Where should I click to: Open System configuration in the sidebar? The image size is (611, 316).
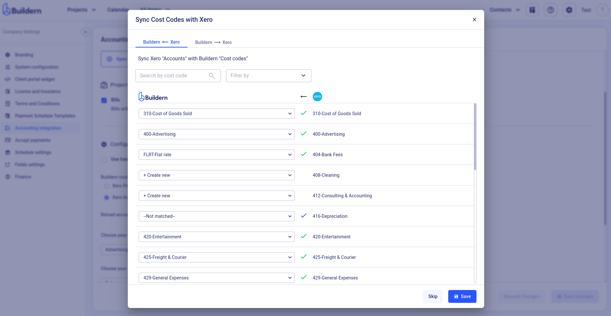point(37,67)
